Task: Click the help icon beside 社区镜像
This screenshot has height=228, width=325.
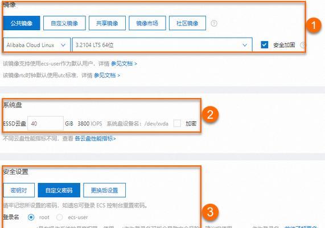Action: pos(214,23)
